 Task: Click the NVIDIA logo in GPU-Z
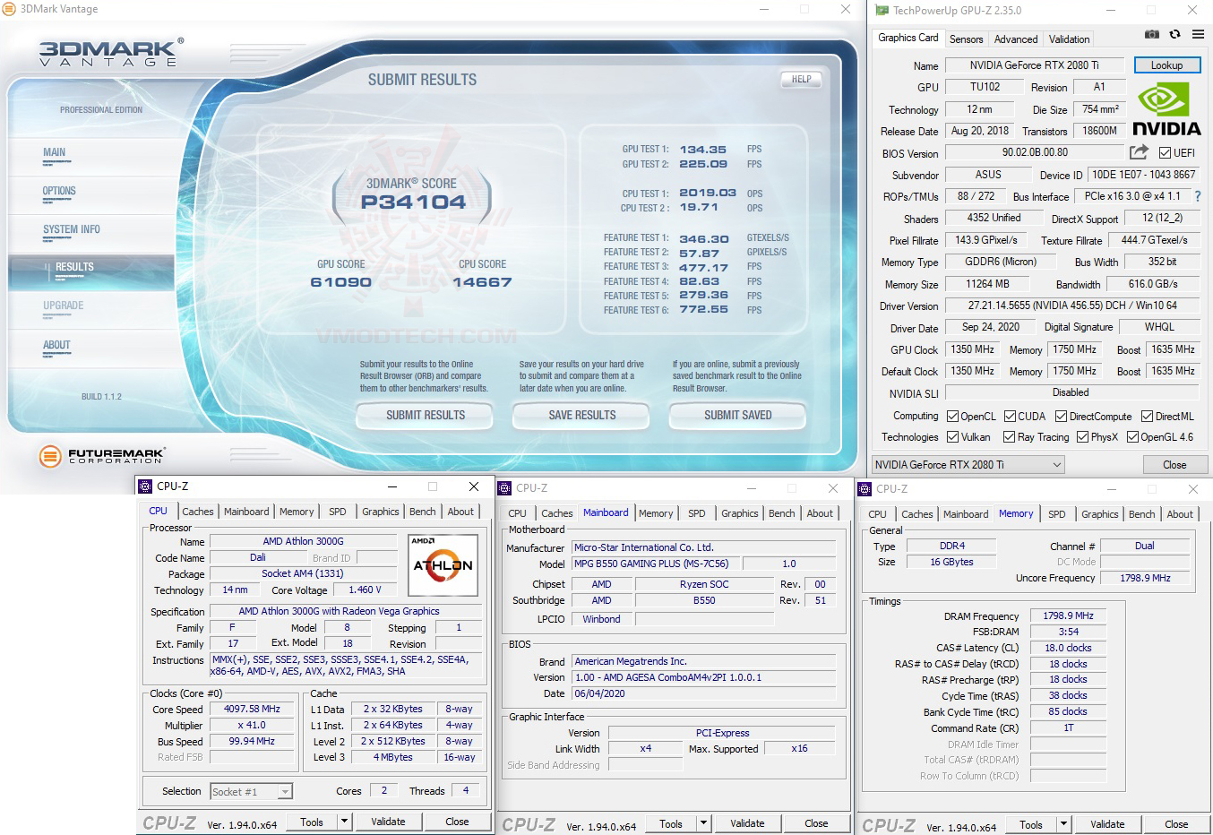pos(1166,109)
